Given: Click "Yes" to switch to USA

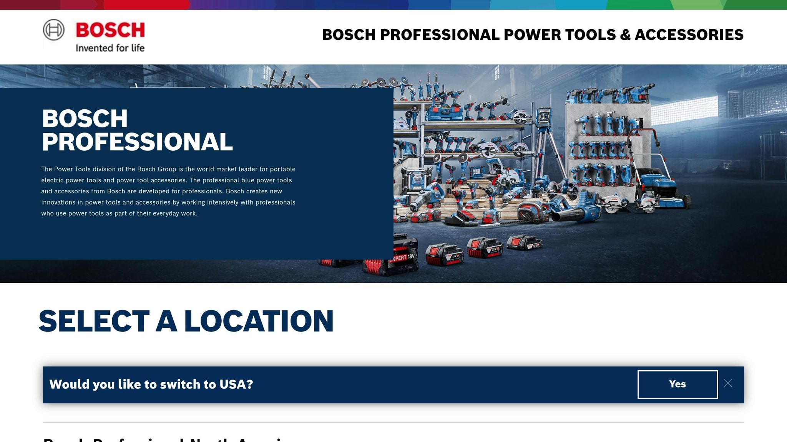Looking at the screenshot, I should tap(677, 384).
